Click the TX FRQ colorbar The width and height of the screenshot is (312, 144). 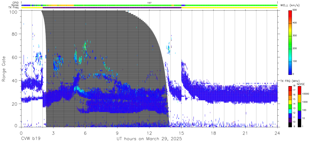point(290,106)
